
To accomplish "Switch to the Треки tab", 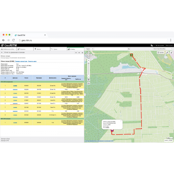I will pyautogui.click(x=58, y=49).
